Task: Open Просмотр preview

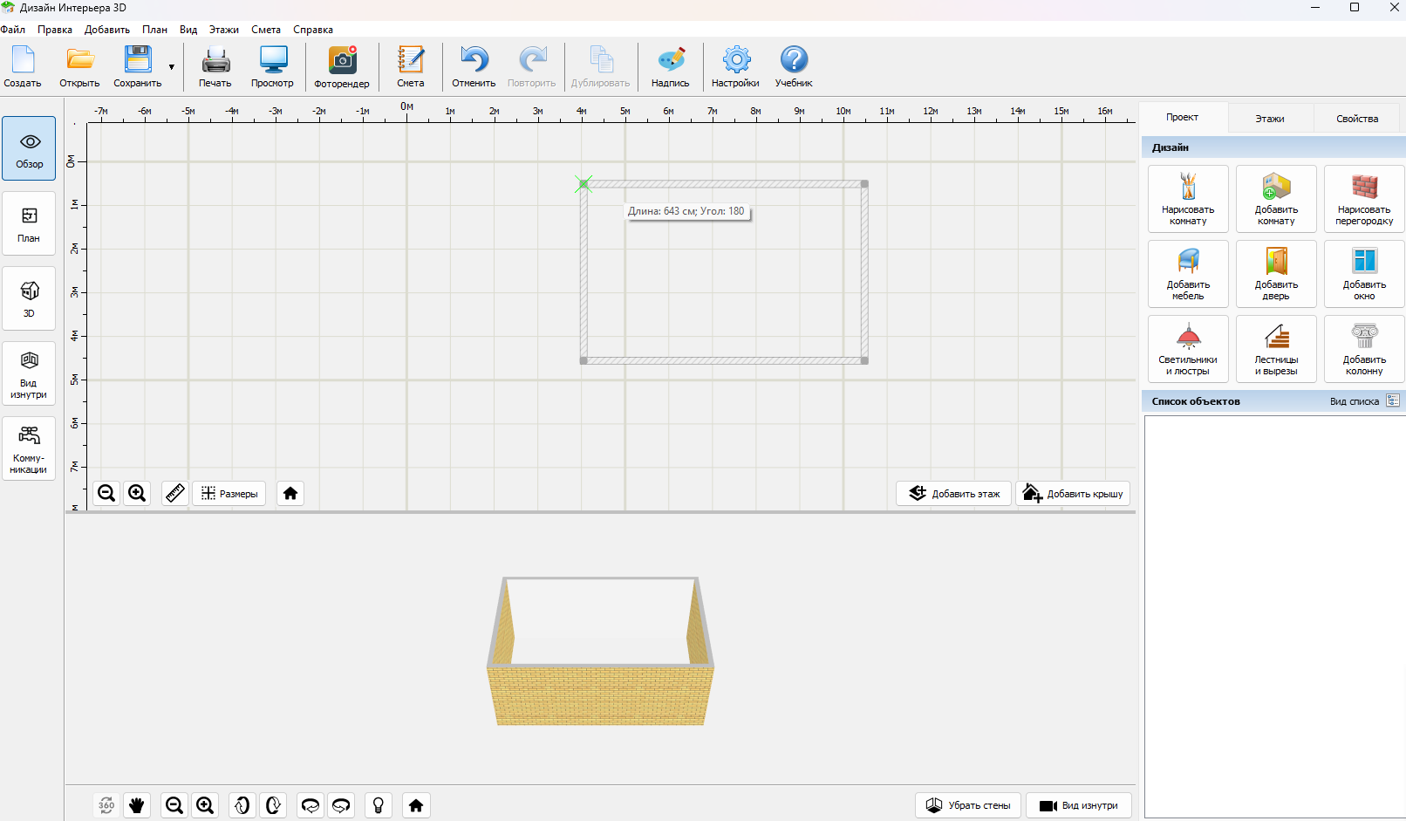Action: 272,66
